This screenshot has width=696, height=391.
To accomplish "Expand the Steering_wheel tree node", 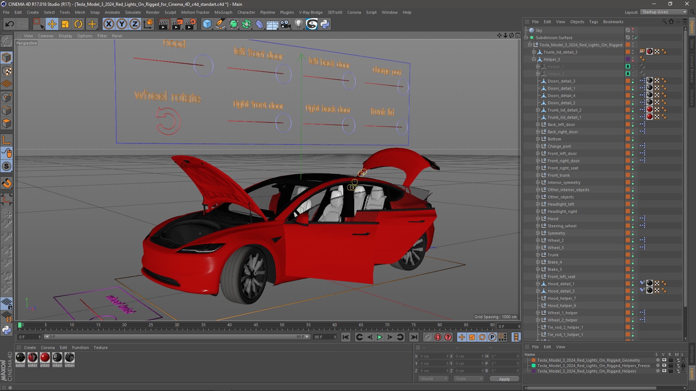I will click(538, 226).
